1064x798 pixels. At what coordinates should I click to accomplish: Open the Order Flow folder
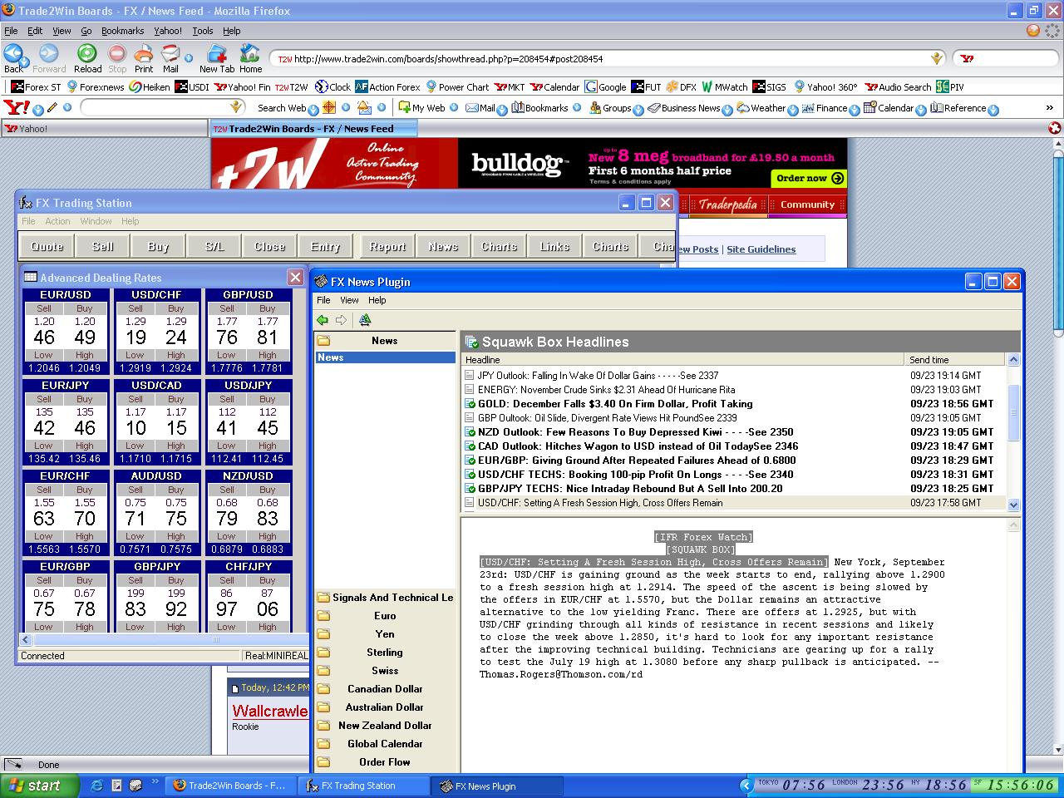click(385, 762)
